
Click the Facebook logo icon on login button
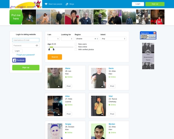pyautogui.click(x=15, y=60)
